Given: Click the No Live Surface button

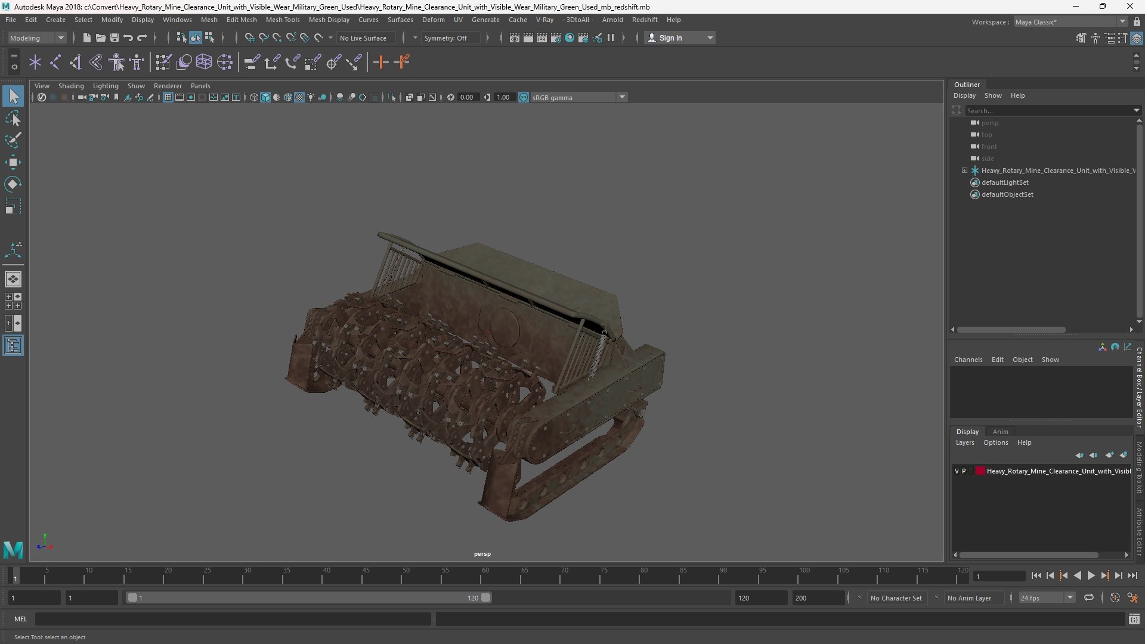Looking at the screenshot, I should tap(366, 38).
